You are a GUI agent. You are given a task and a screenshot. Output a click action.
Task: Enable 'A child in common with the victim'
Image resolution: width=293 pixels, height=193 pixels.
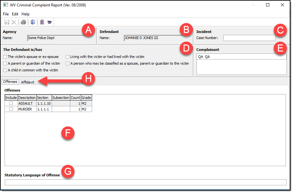tap(5, 70)
